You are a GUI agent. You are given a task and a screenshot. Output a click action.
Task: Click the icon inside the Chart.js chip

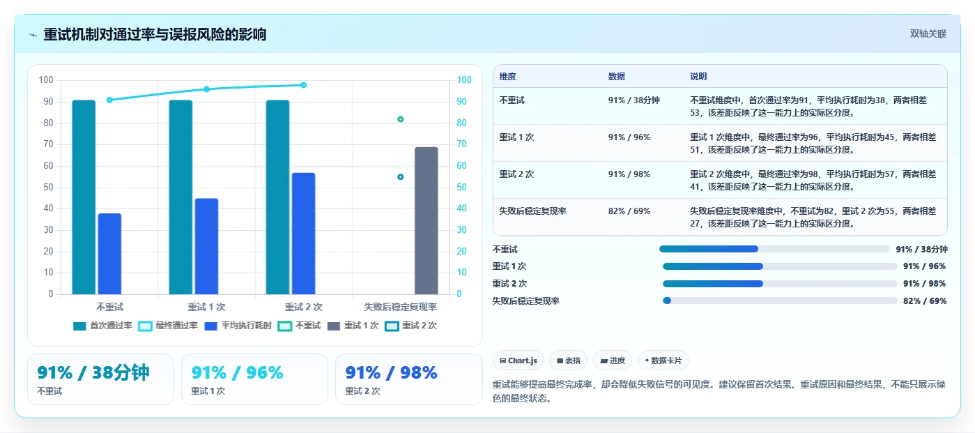pos(502,360)
